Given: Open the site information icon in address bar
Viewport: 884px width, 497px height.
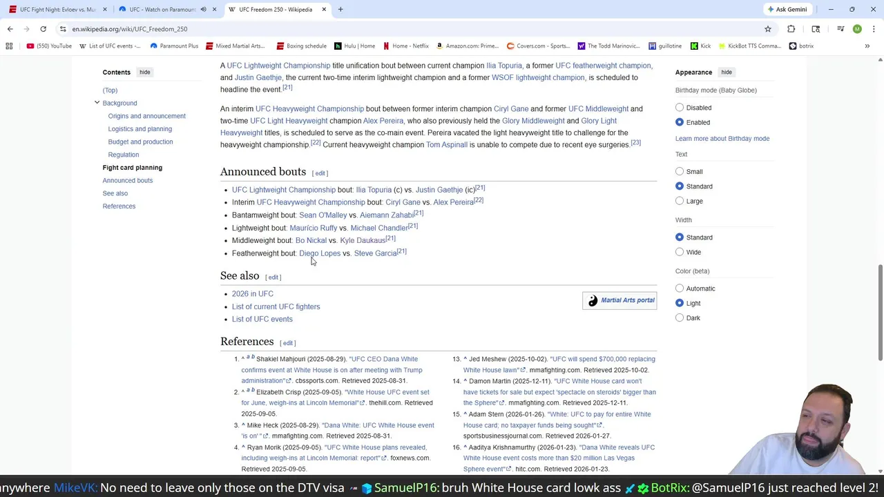Looking at the screenshot, I should tap(63, 29).
